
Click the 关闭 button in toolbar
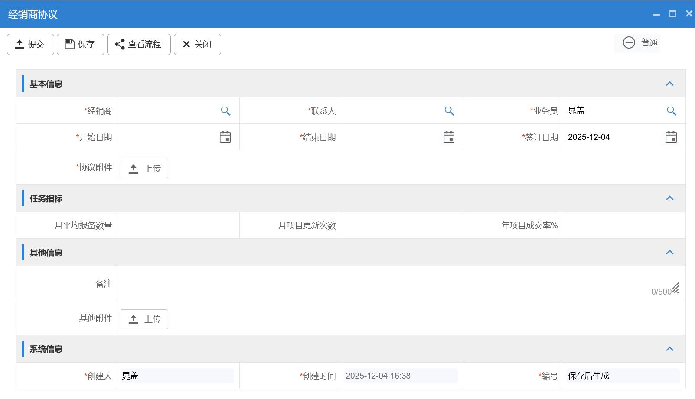click(x=197, y=44)
